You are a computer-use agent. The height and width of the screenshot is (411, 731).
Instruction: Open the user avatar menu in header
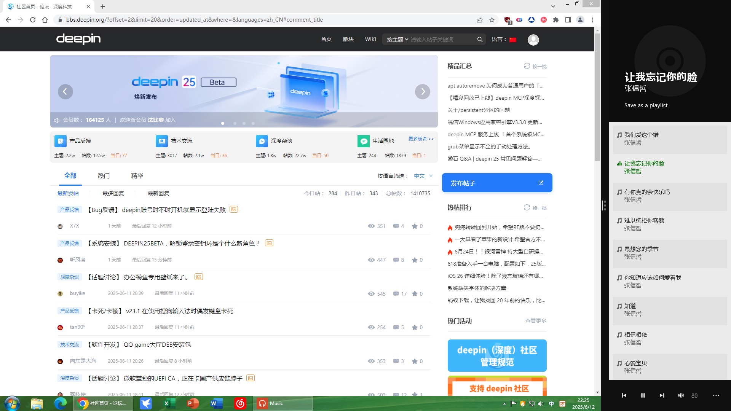click(533, 40)
